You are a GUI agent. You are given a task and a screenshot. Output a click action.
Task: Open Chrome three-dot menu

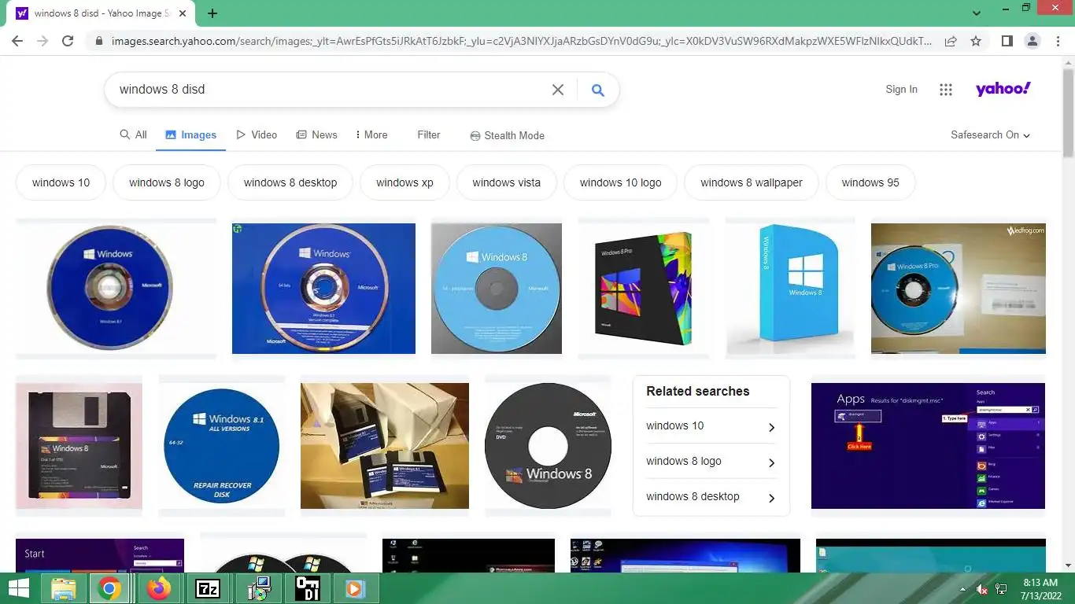point(1058,41)
